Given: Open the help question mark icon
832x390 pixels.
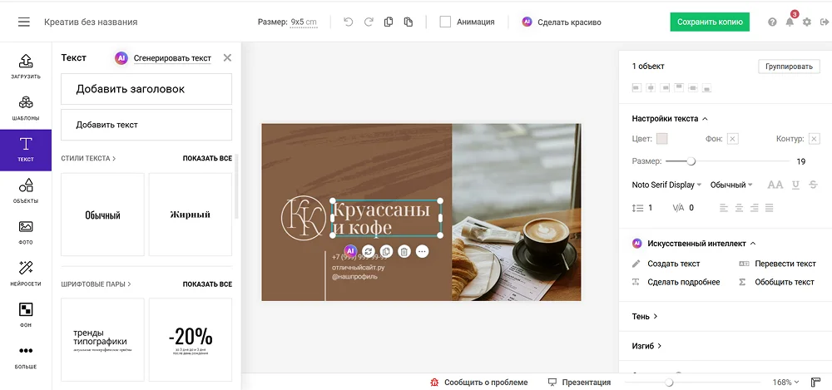Looking at the screenshot, I should 773,22.
